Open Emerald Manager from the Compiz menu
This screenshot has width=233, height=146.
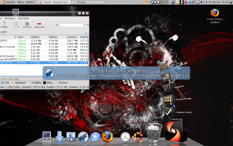168,100
